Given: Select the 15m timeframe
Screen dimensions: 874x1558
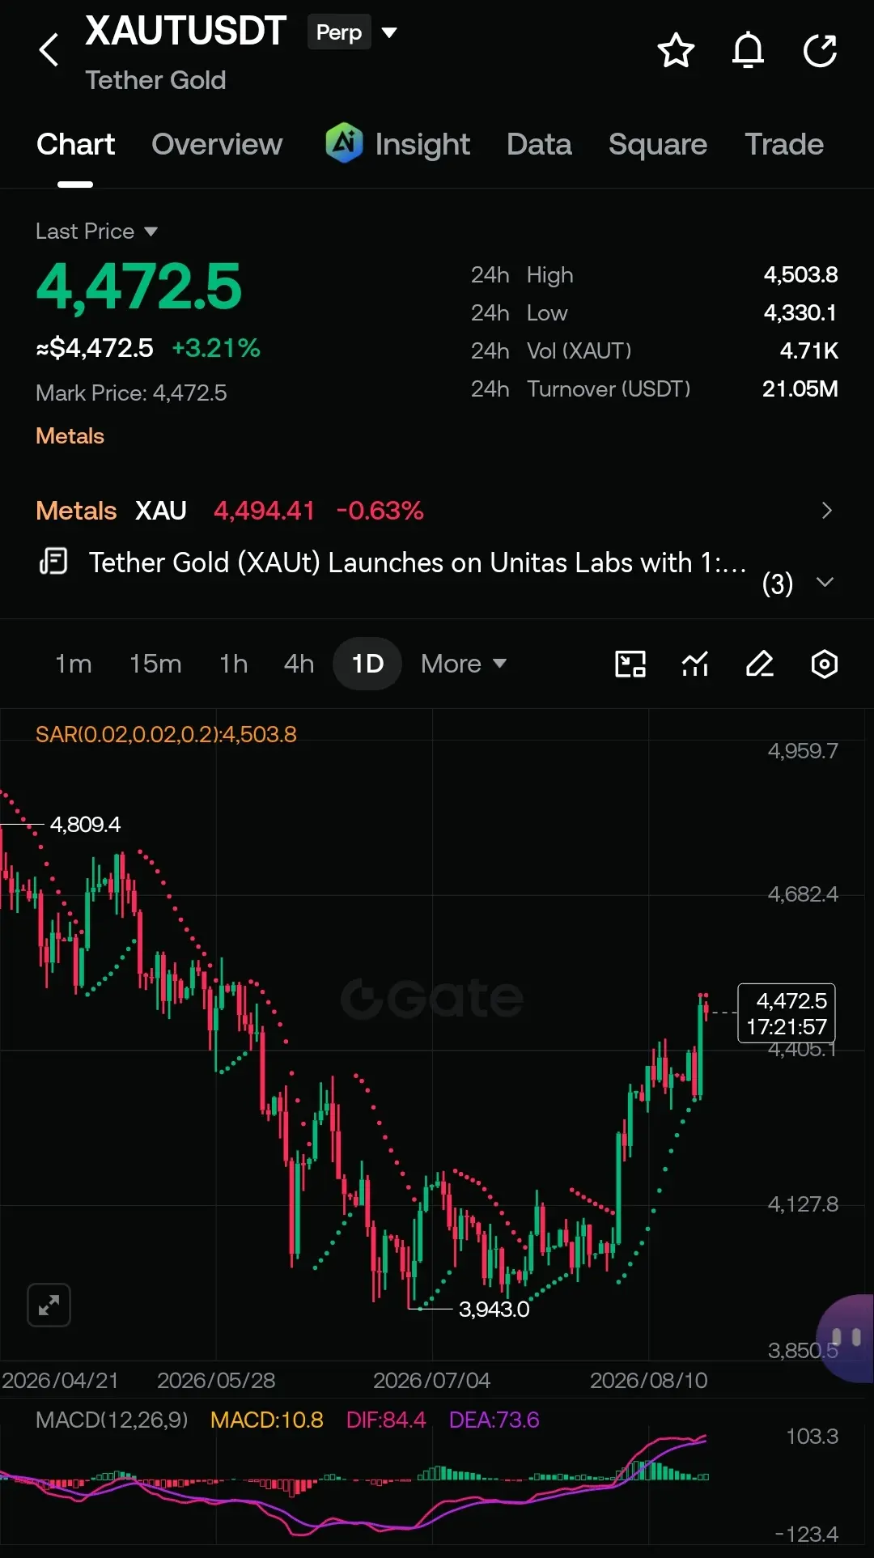Looking at the screenshot, I should click(x=155, y=664).
